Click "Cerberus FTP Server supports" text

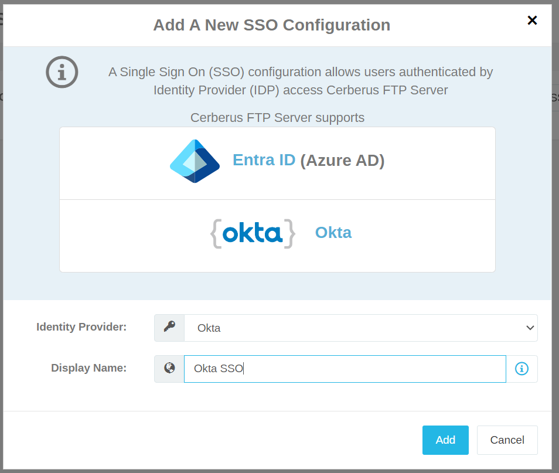(277, 117)
